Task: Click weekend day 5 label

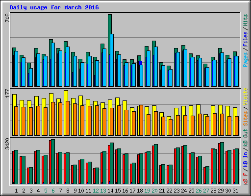Action: (46, 191)
